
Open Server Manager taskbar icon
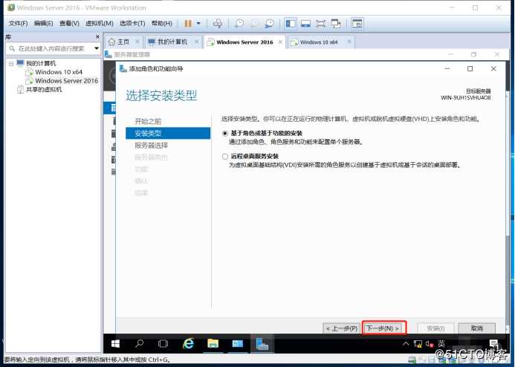(238, 344)
